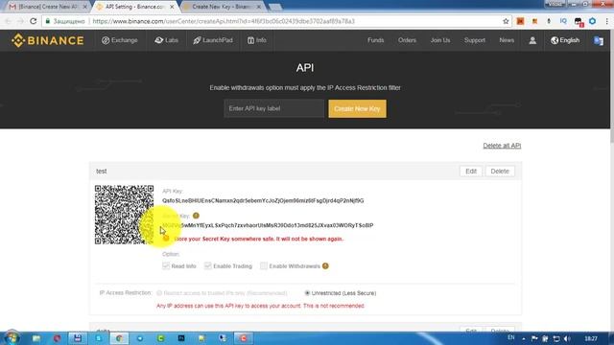Bookmark this page with the star icon
The width and height of the screenshot is (614, 345).
pos(506,21)
